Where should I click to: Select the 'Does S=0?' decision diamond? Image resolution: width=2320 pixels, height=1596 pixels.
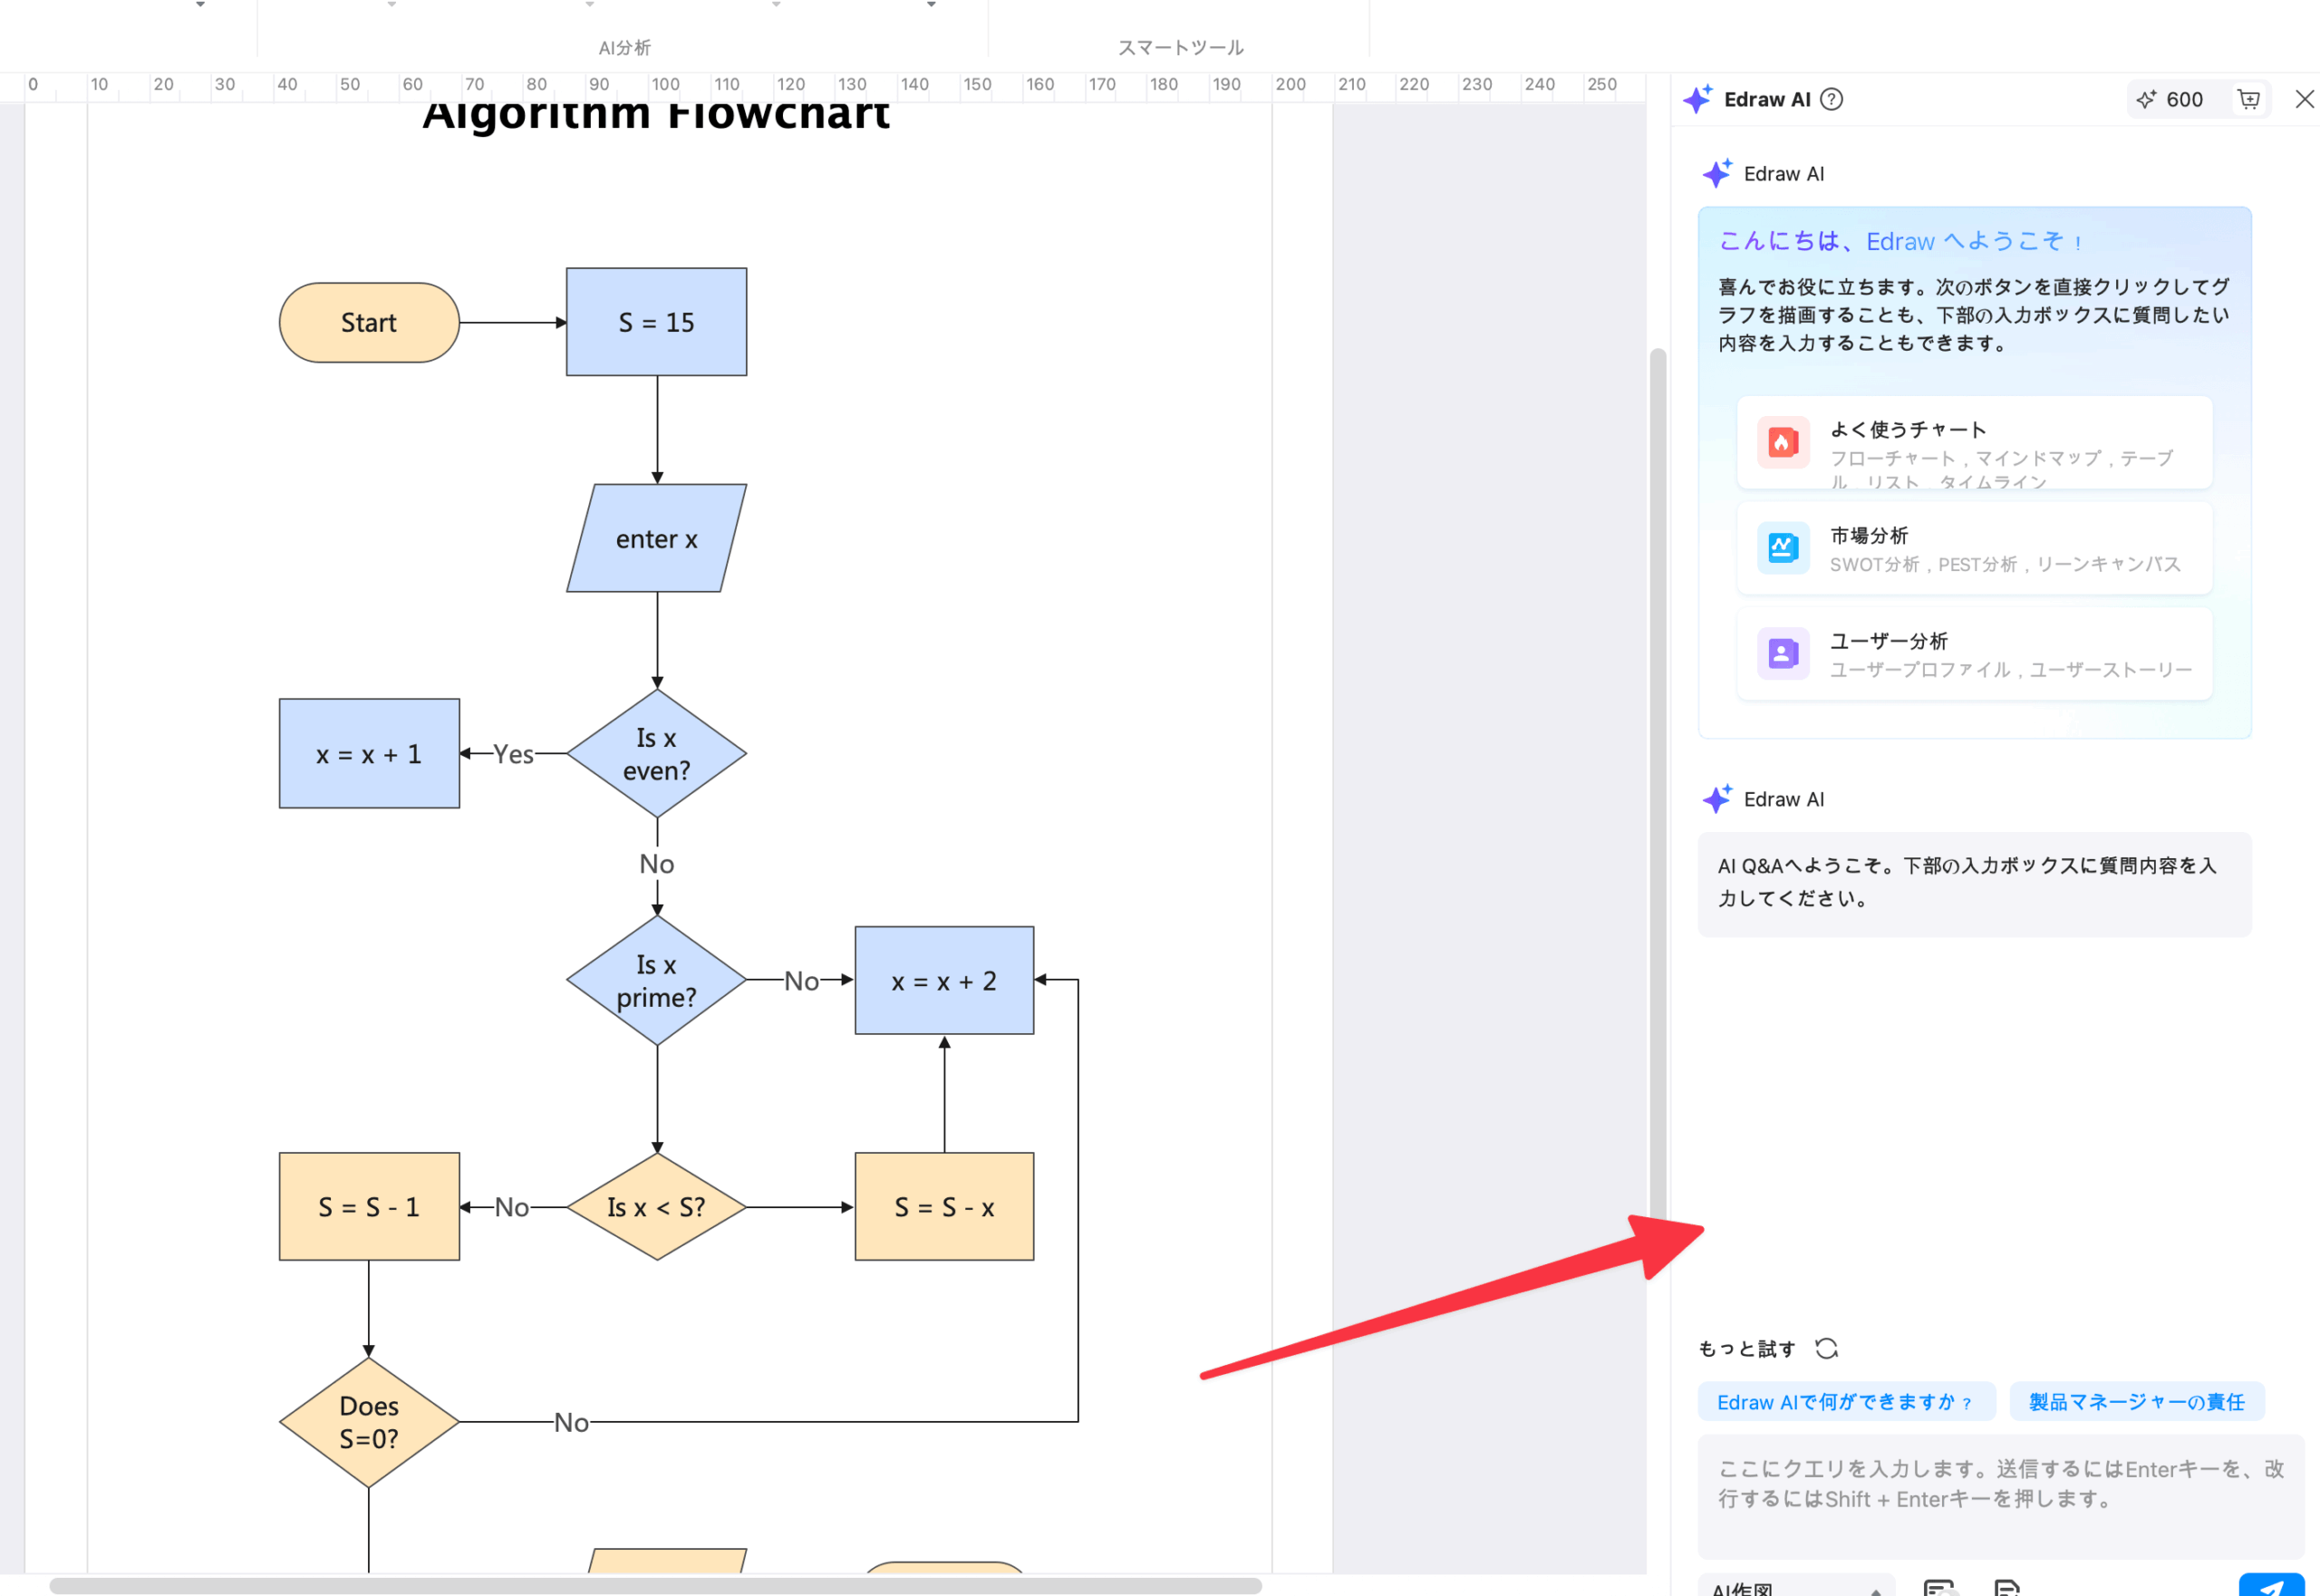point(369,1422)
